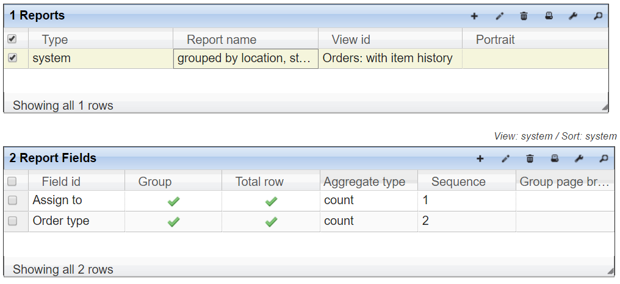The width and height of the screenshot is (620, 284).
Task: Sort Reports by Report name column
Action: point(245,40)
